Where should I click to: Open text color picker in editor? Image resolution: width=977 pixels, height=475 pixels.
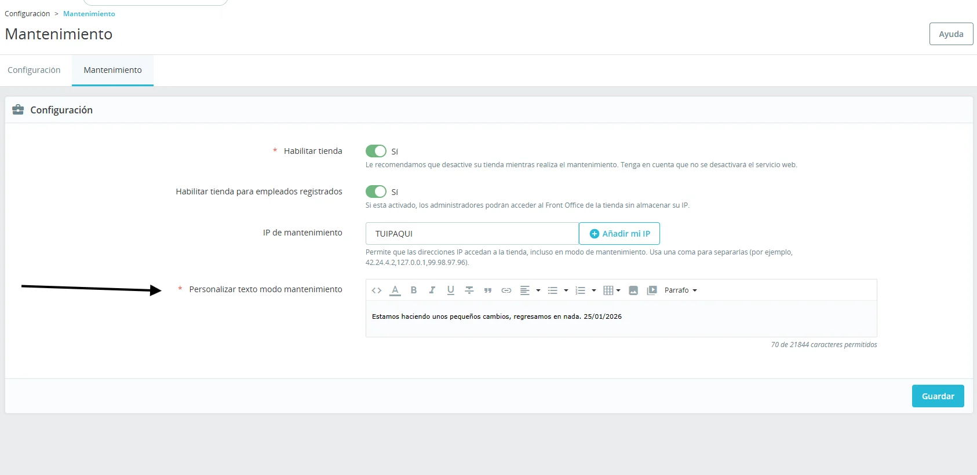[x=395, y=290]
